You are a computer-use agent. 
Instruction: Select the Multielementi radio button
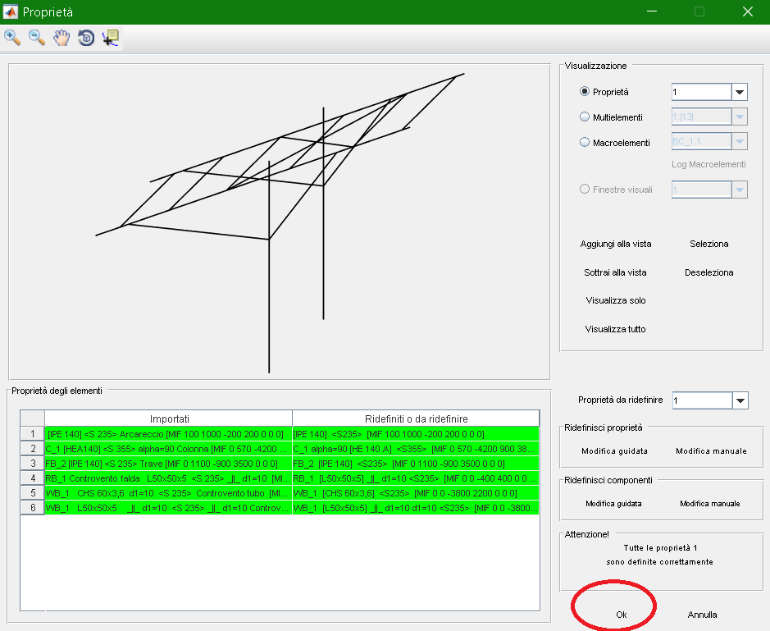click(x=585, y=117)
